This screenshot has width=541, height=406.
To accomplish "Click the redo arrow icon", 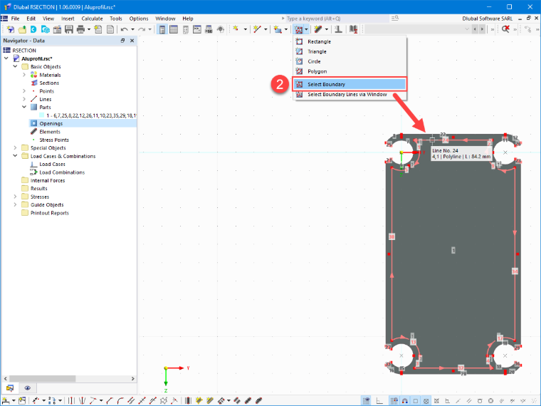I will [142, 30].
